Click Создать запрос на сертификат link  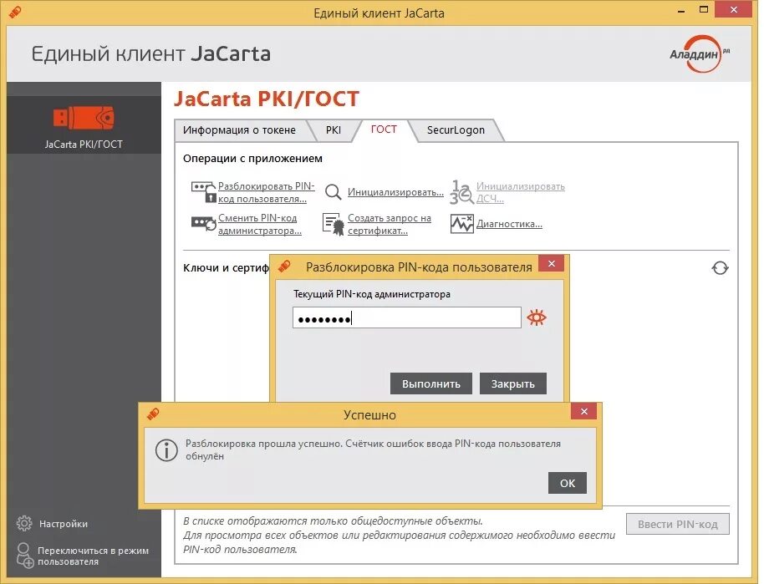pyautogui.click(x=390, y=224)
